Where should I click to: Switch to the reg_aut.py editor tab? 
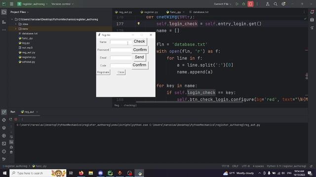tap(123, 12)
